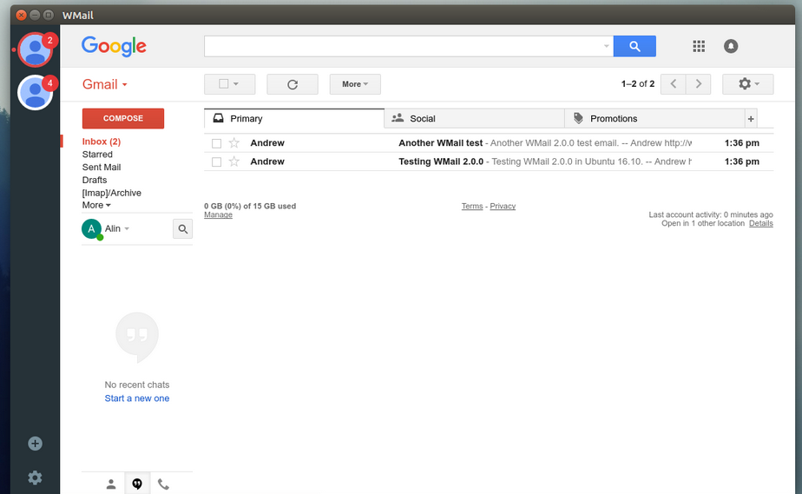Click the Promotions tab tag icon
This screenshot has height=494, width=802.
[x=578, y=118]
